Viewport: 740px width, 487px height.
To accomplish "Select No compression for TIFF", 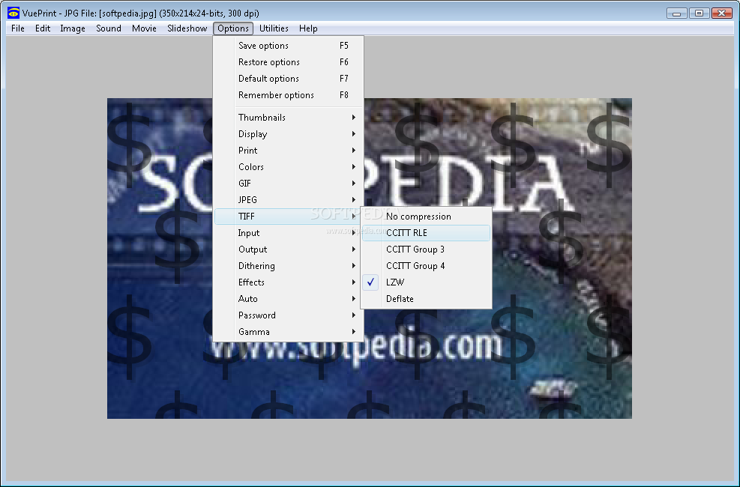I will tap(426, 217).
